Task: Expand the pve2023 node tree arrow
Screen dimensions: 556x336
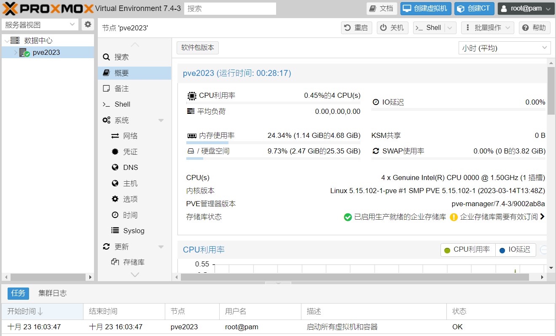Action: click(16, 53)
